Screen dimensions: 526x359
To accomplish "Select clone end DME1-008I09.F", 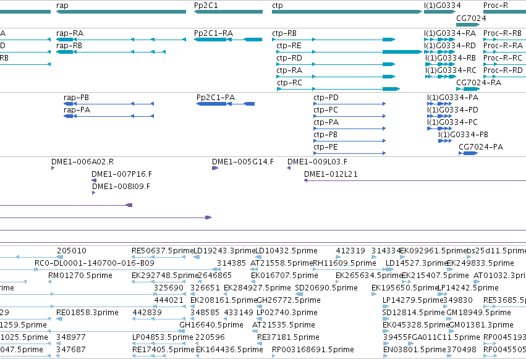I will 121,187.
